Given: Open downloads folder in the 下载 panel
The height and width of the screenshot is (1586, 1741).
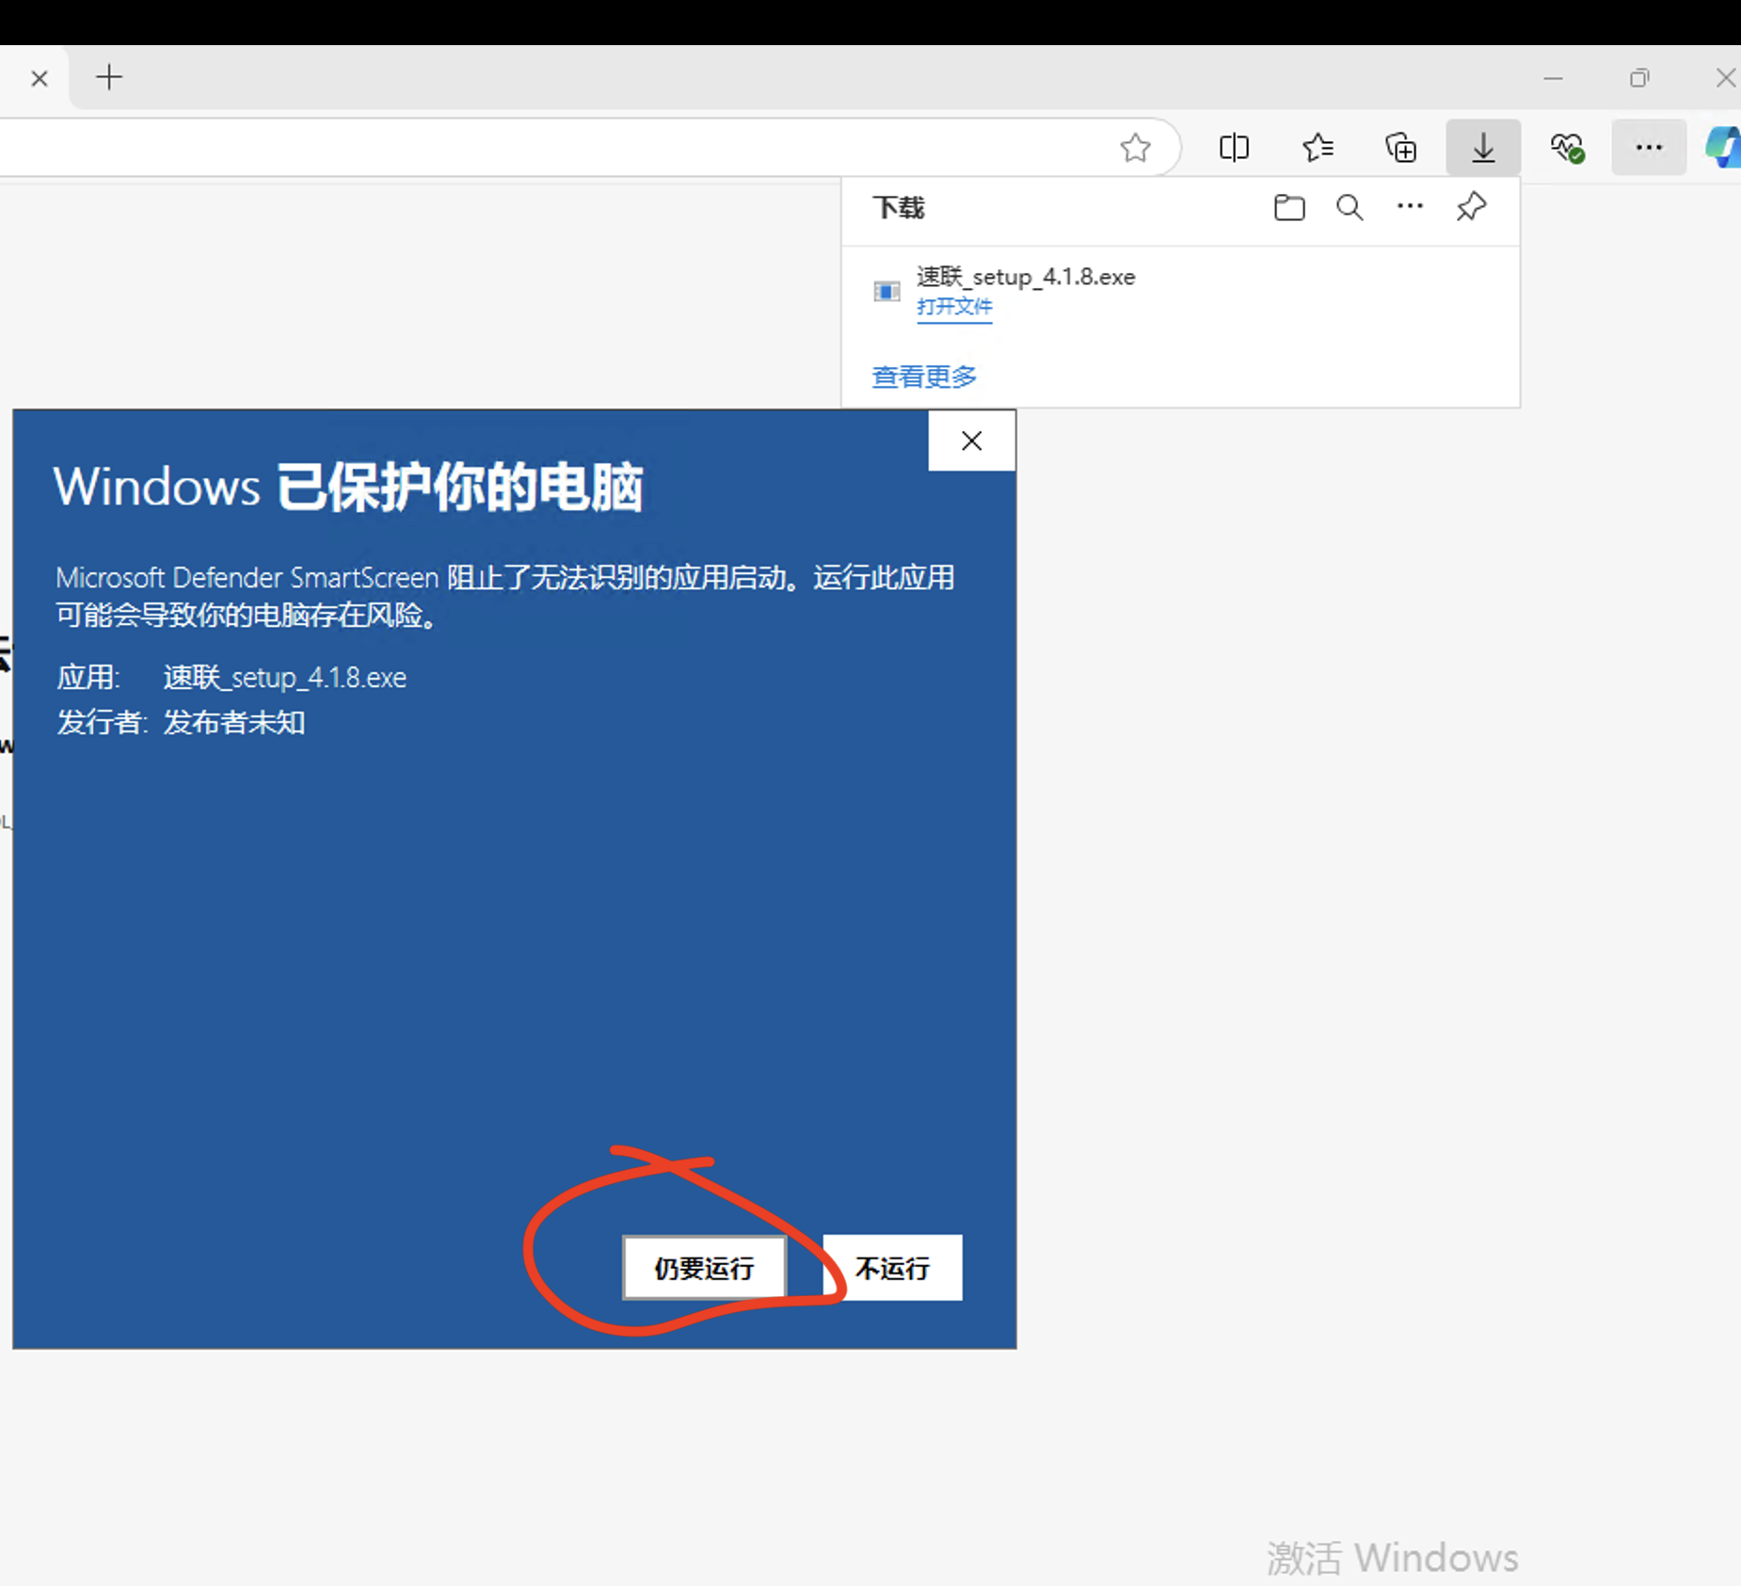Looking at the screenshot, I should click(x=1289, y=207).
